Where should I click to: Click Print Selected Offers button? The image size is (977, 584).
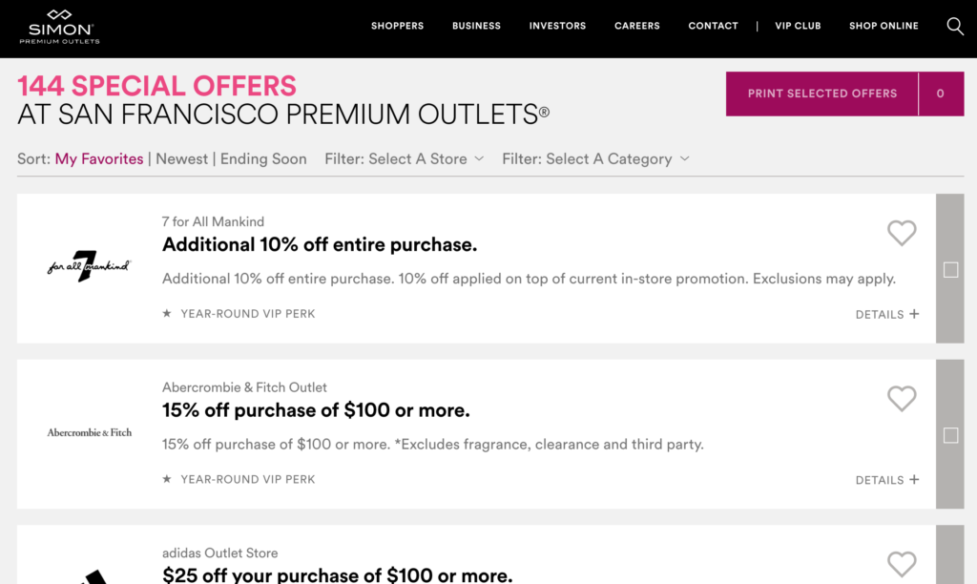tap(822, 94)
